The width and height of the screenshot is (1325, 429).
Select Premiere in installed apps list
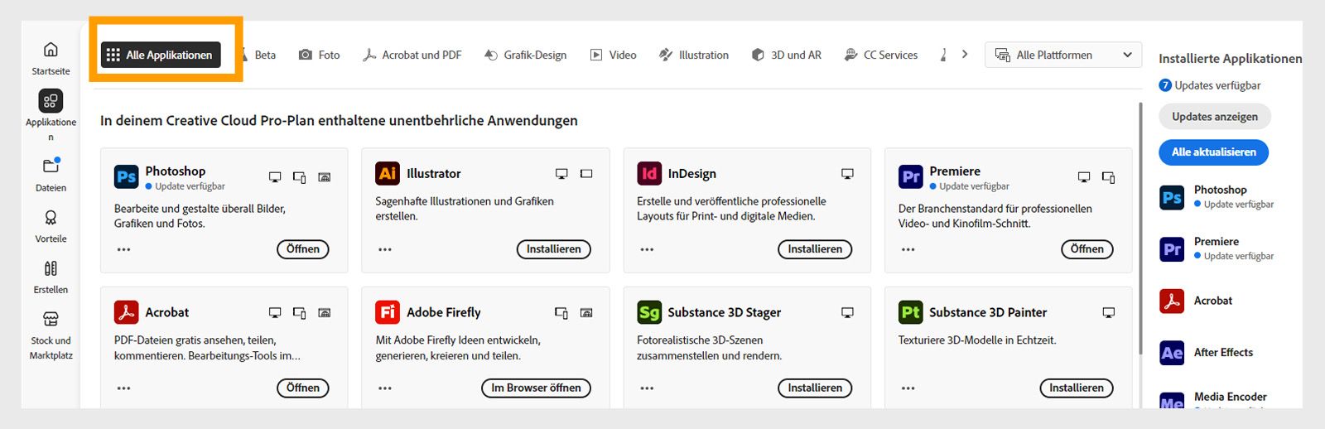point(1217,248)
